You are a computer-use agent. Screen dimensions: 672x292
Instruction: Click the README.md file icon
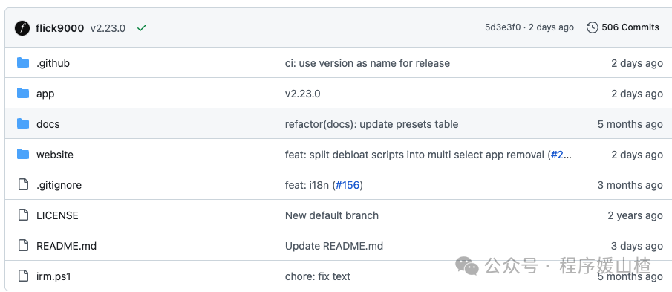point(23,245)
